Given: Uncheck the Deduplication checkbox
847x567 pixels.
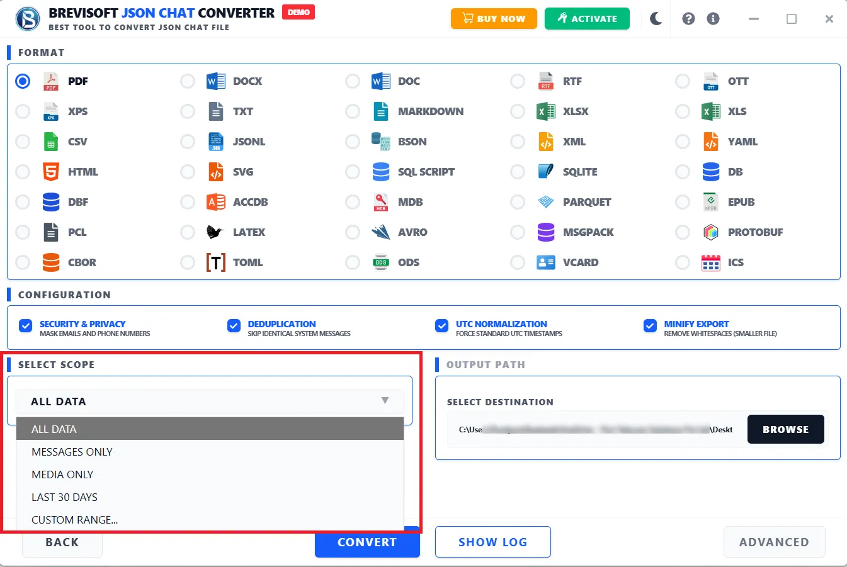Looking at the screenshot, I should (234, 325).
